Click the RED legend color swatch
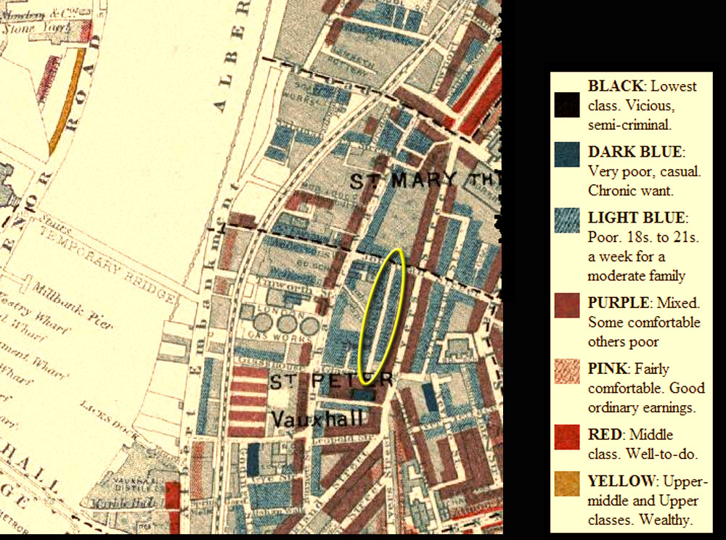The image size is (726, 540). tap(567, 437)
